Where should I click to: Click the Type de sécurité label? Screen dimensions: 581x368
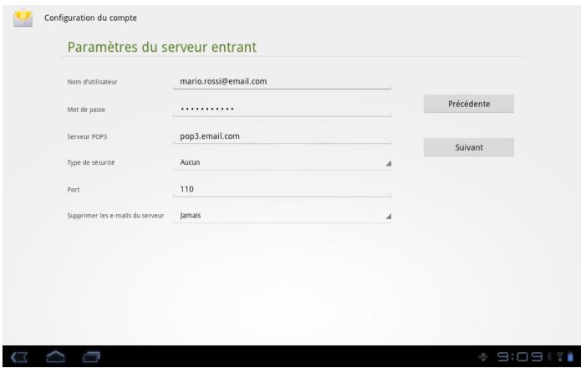tap(91, 163)
